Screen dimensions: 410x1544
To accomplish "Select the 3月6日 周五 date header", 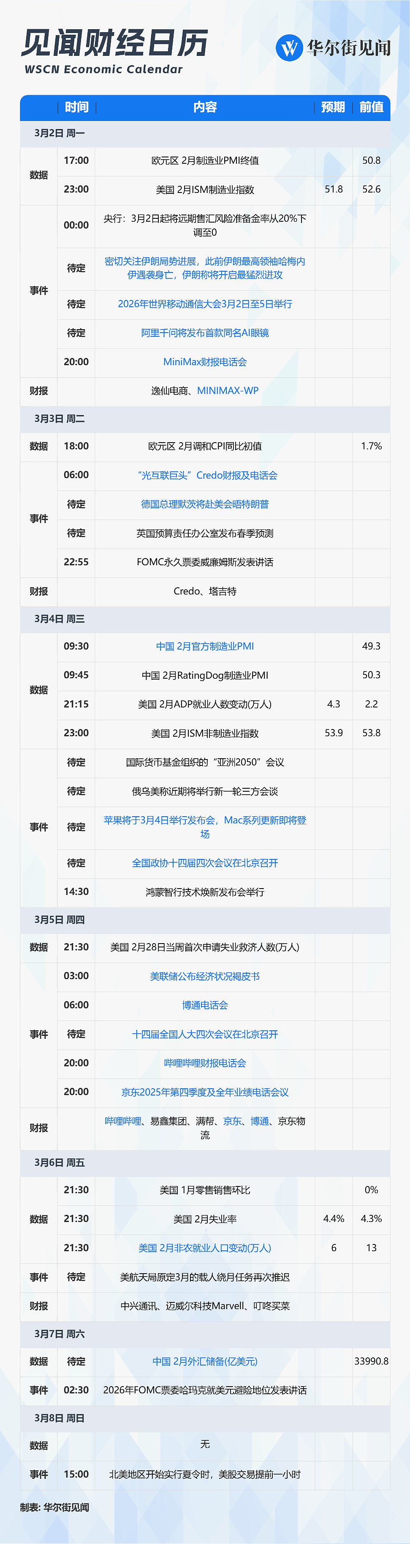I will click(59, 1162).
